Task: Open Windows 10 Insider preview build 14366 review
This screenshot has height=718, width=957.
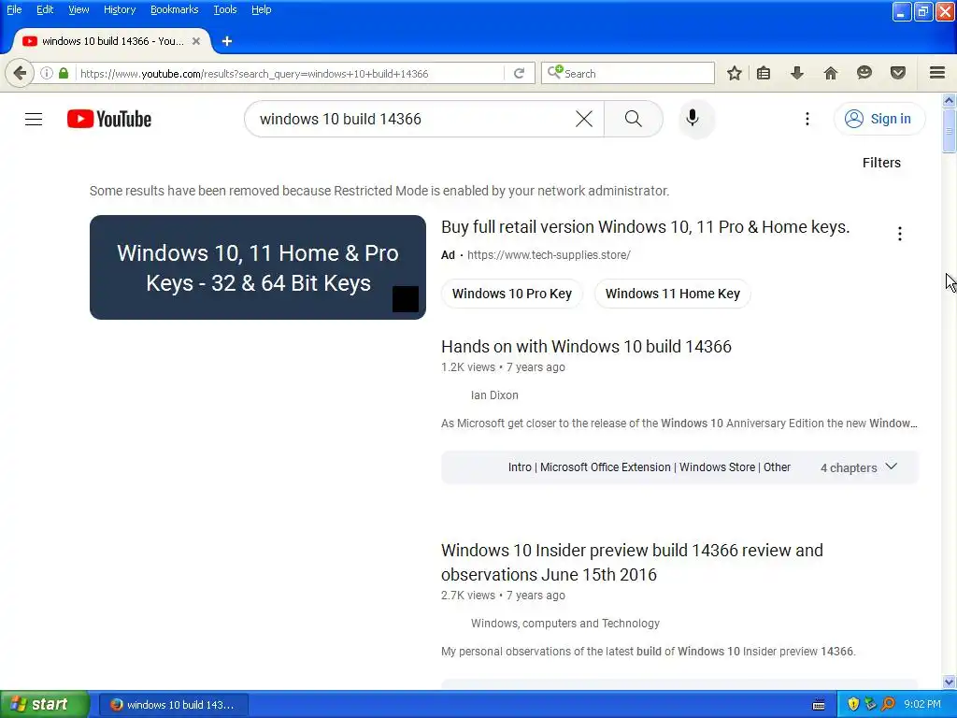Action: (x=632, y=562)
